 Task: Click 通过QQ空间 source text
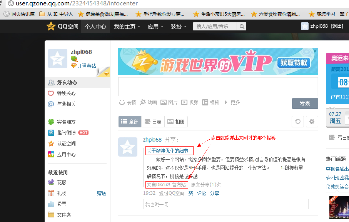[172, 193]
